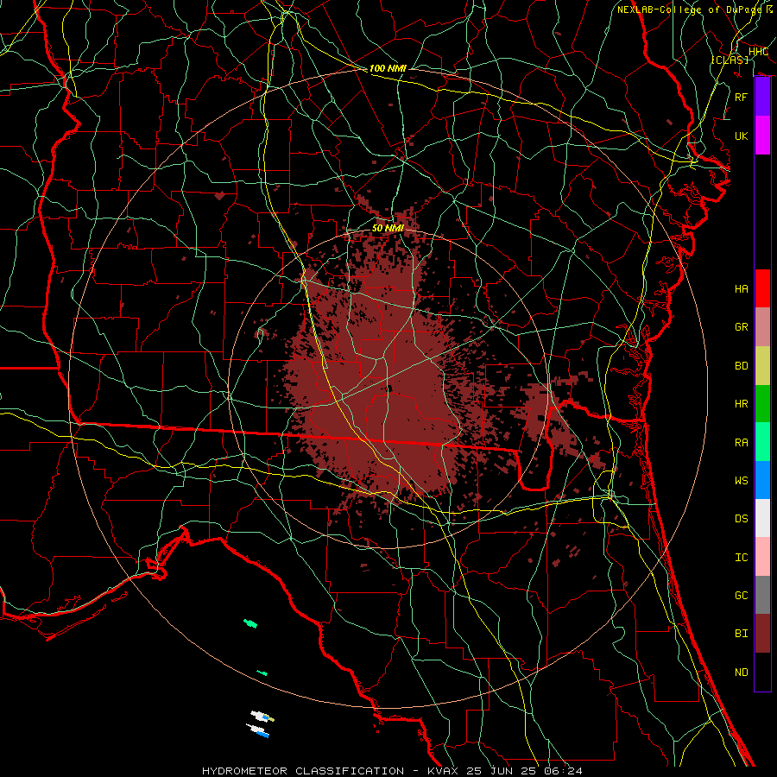Click the IC light pink legend swatch
The image size is (777, 777).
pyautogui.click(x=762, y=557)
